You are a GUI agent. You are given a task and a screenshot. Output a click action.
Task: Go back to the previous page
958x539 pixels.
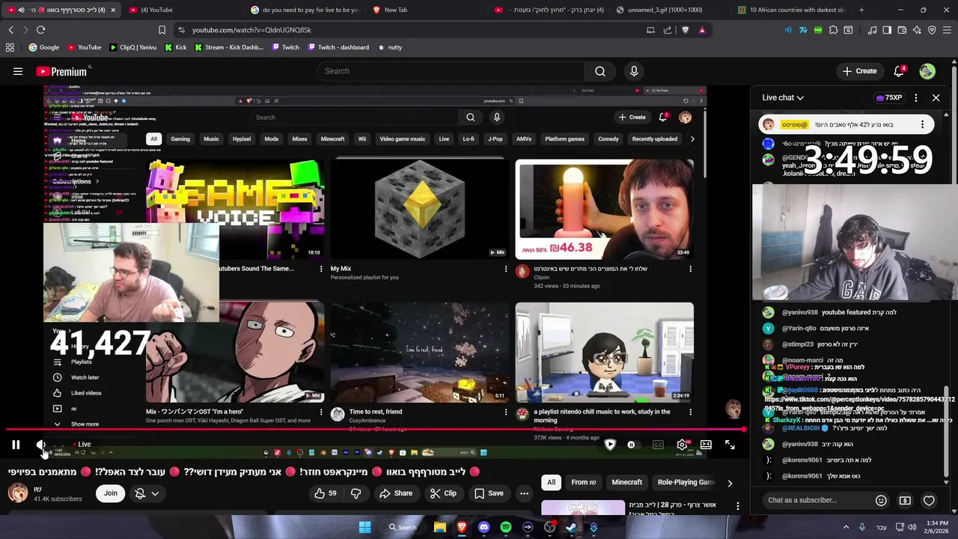tap(10, 30)
